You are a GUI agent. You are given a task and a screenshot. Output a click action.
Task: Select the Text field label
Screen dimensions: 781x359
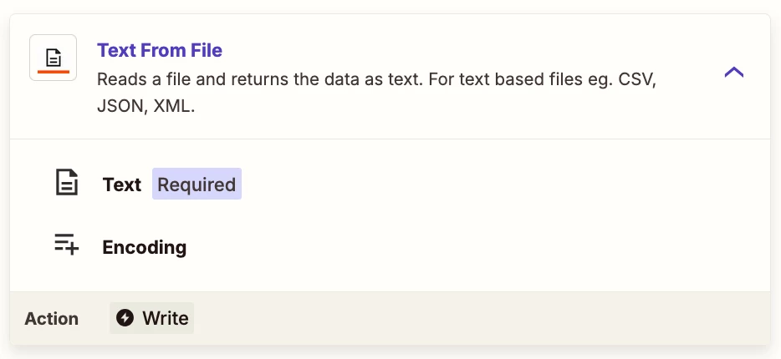(121, 185)
